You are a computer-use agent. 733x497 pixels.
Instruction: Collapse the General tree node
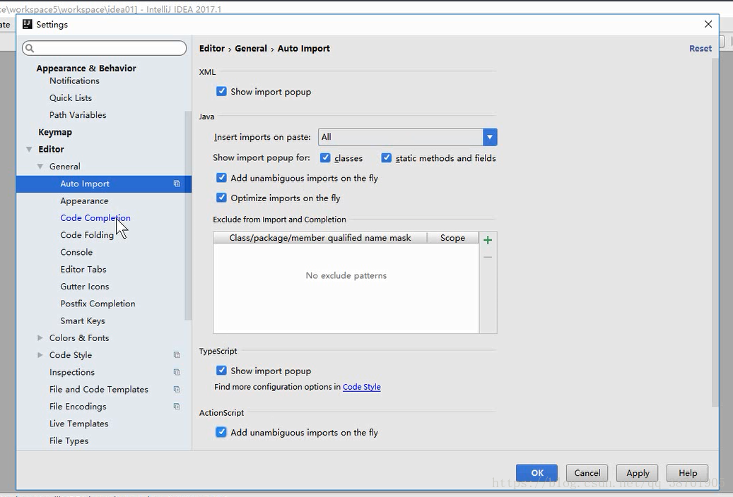click(40, 167)
